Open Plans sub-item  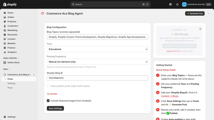10,88
